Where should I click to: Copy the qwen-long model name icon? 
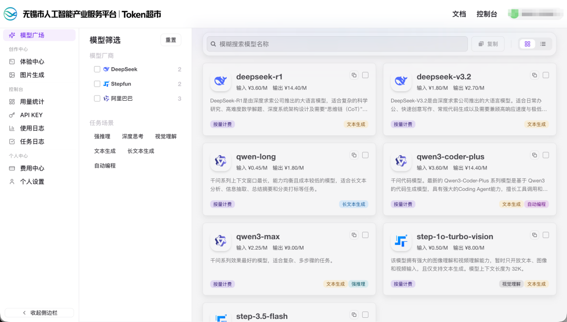(354, 155)
